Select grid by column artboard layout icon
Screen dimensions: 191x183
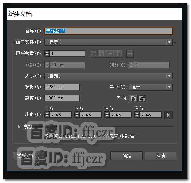click(x=102, y=54)
